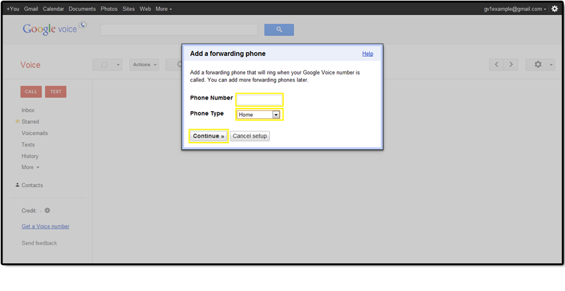Click the Credit label in the sidebar
Viewport: 565px width, 291px height.
[29, 211]
